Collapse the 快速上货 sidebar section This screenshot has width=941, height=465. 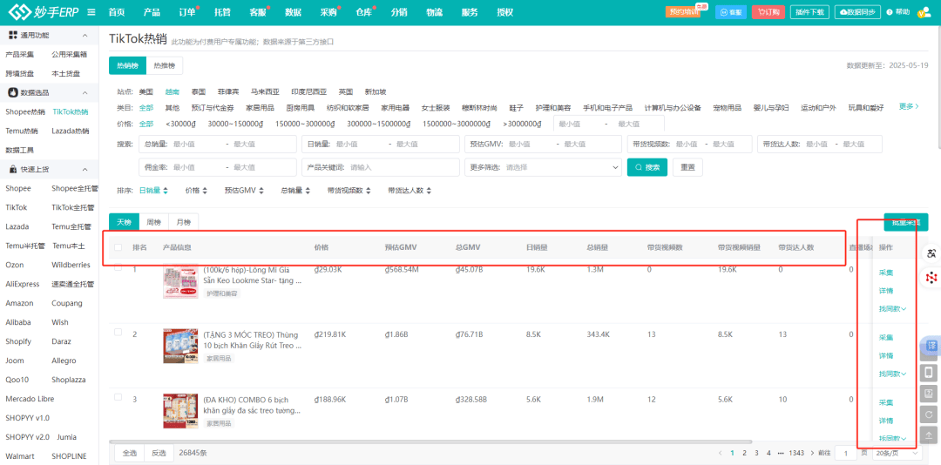(x=85, y=170)
